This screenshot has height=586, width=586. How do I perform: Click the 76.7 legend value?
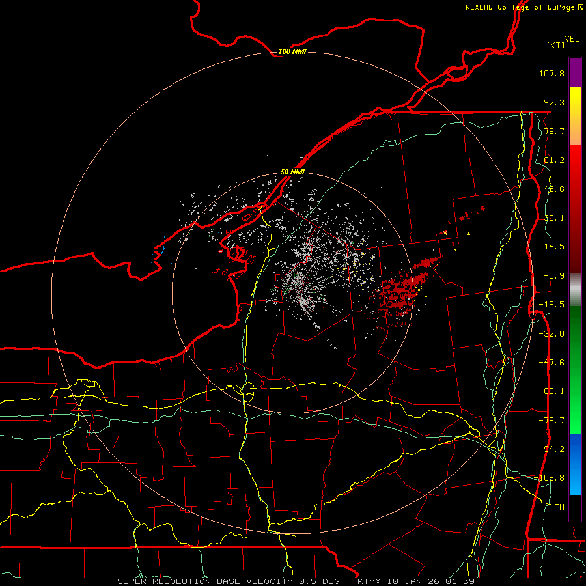pos(554,131)
